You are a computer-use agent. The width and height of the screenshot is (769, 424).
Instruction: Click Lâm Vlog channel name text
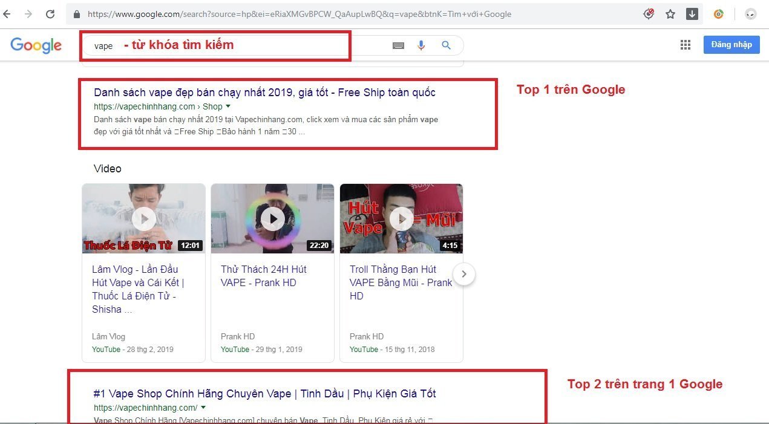[x=109, y=336]
